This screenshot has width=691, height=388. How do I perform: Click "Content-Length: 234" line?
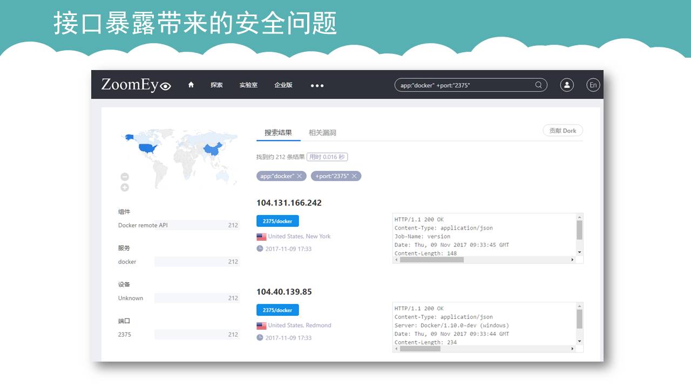pos(425,342)
